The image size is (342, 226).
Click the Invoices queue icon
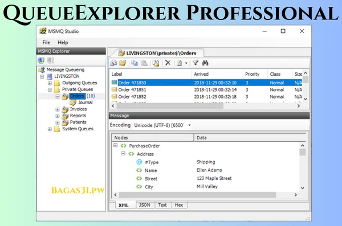(65, 109)
